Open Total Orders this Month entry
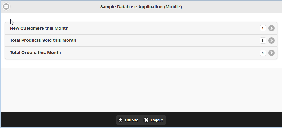 click(x=36, y=53)
